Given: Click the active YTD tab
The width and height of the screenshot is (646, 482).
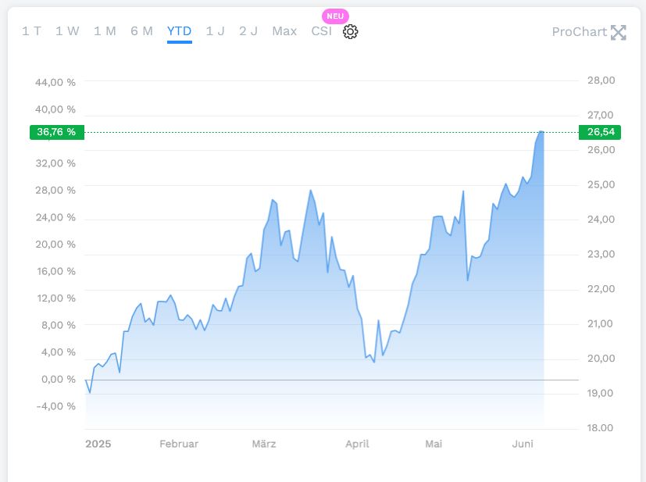Looking at the screenshot, I should [x=179, y=31].
